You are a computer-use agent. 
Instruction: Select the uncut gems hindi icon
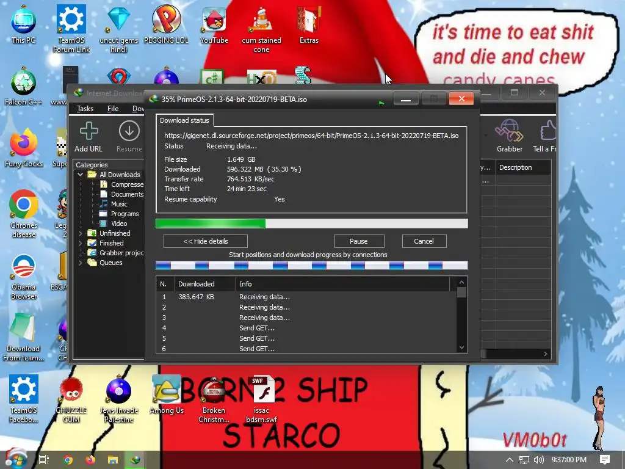(x=119, y=19)
